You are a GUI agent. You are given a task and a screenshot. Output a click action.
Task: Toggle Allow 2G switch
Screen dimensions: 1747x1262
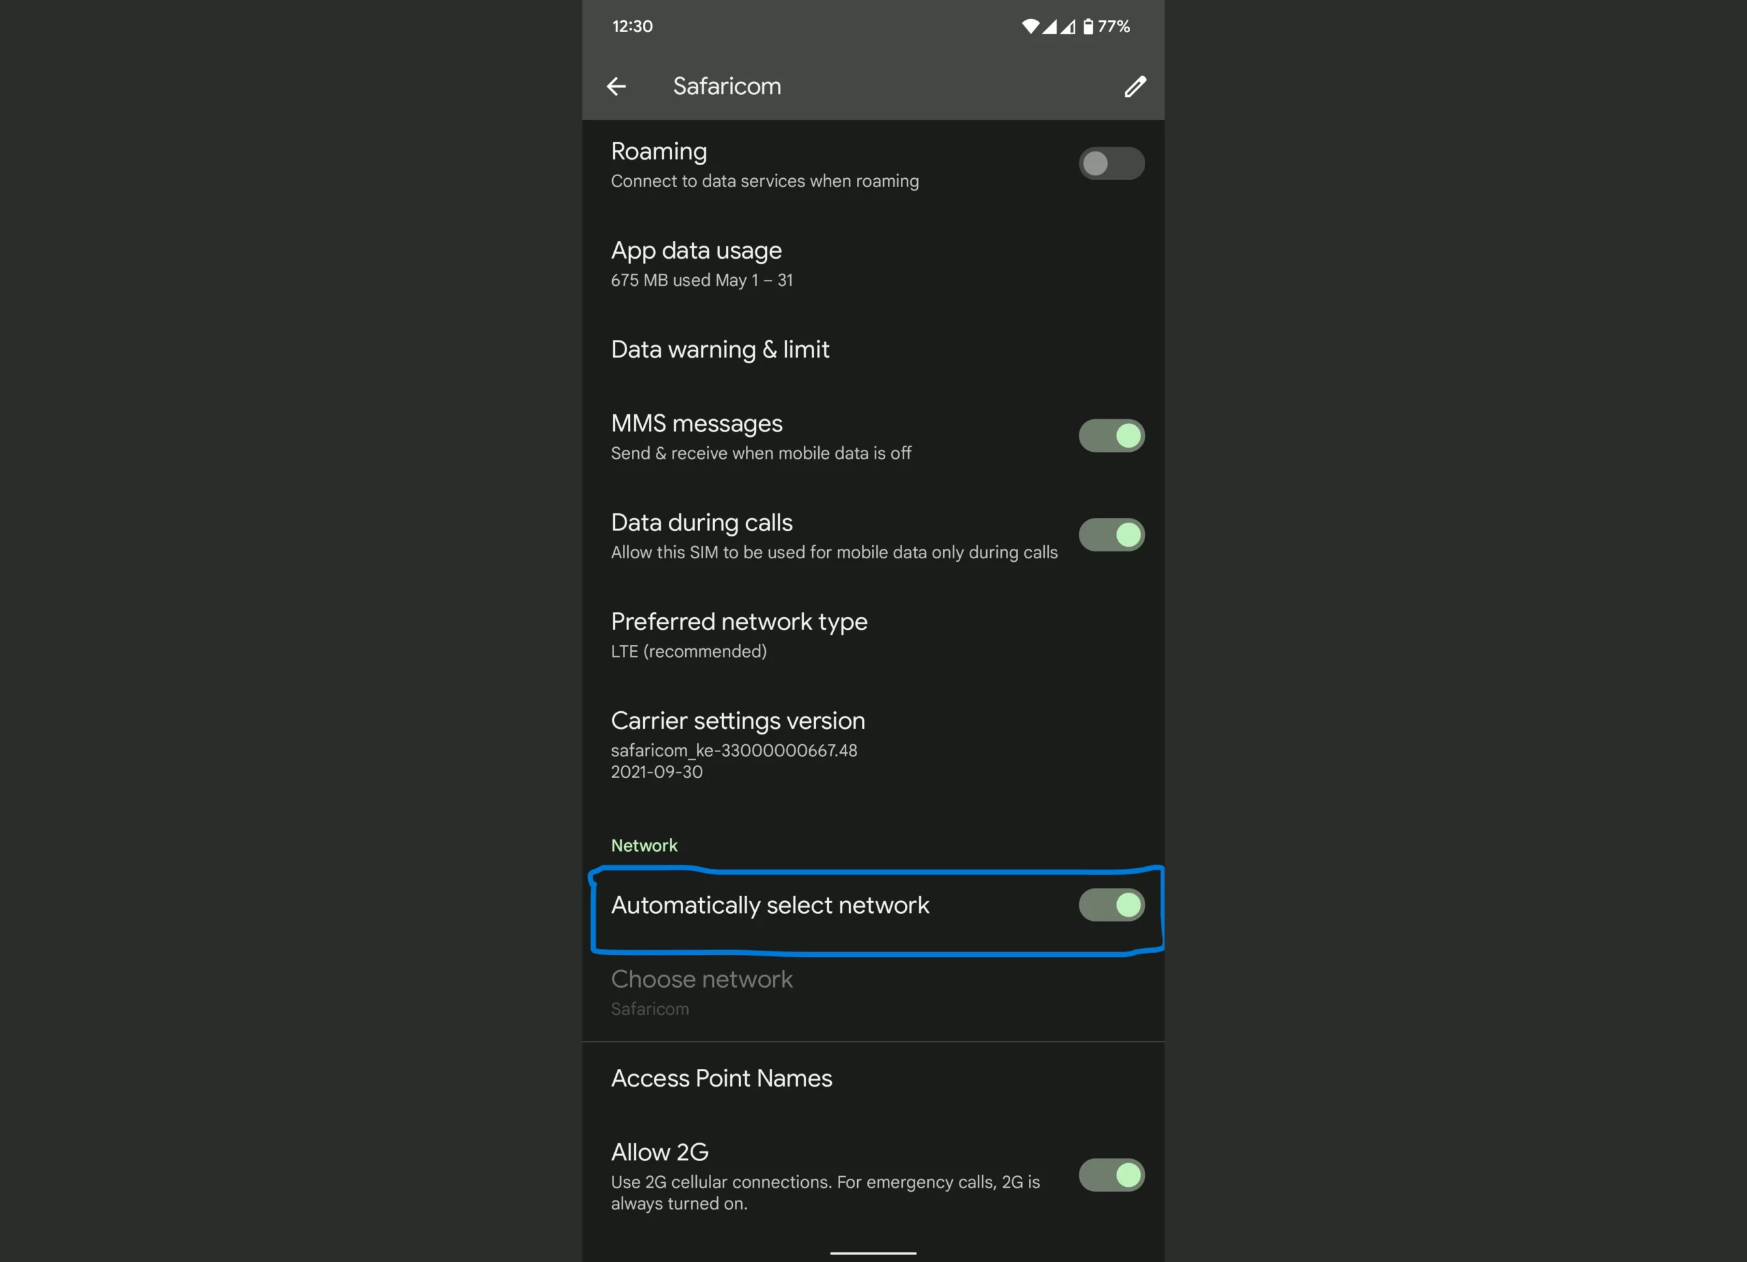pyautogui.click(x=1112, y=1175)
